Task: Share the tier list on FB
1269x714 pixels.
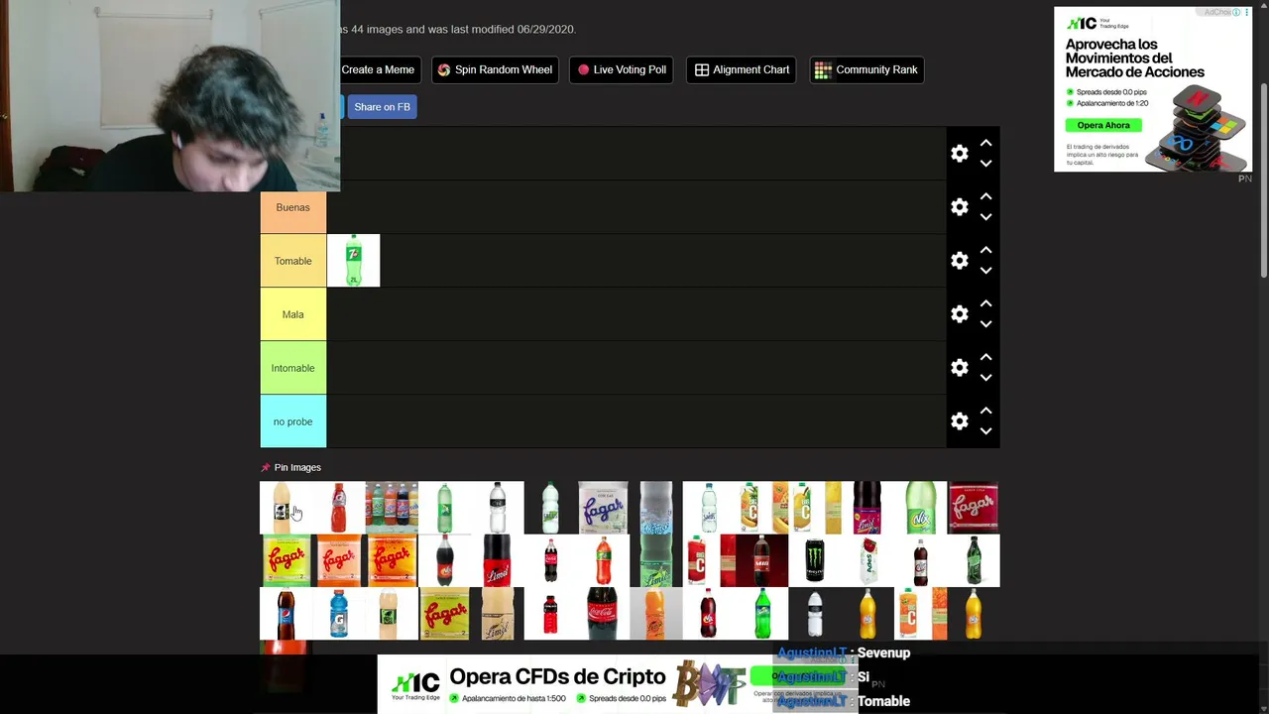Action: 382,107
